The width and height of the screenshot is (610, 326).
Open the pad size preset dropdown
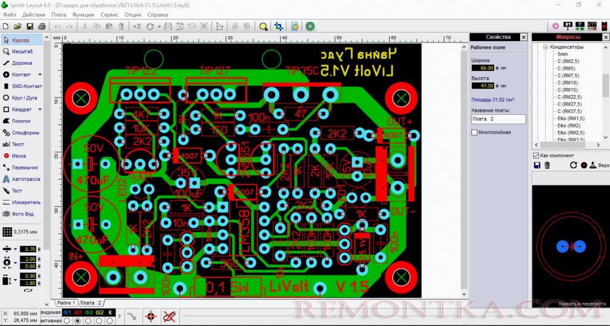tap(15, 263)
